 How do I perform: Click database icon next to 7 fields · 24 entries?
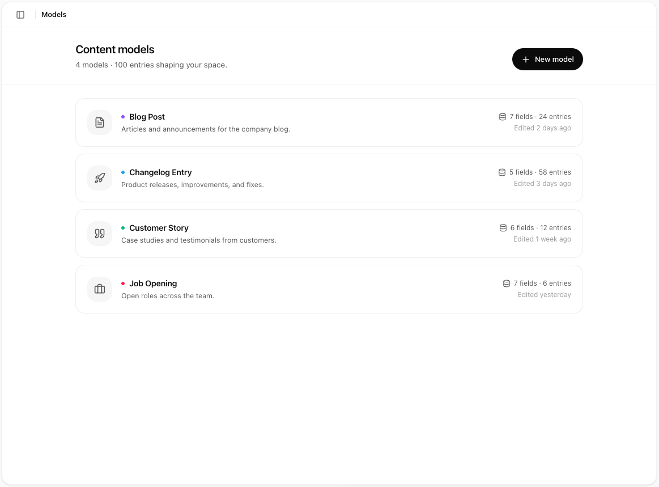click(502, 117)
